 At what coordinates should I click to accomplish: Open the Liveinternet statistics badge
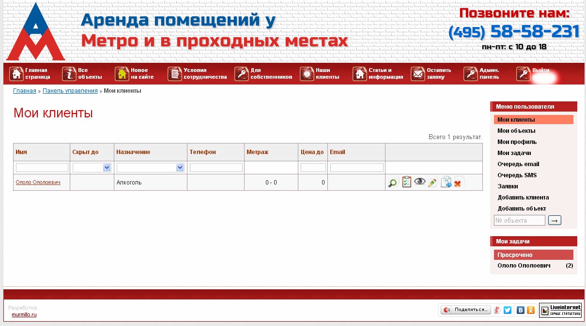coord(560,310)
